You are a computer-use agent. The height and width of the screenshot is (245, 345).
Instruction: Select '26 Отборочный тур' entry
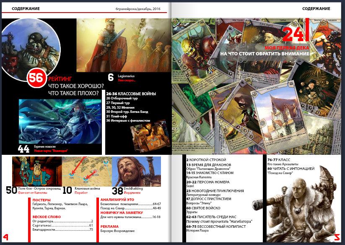pyautogui.click(x=122, y=98)
